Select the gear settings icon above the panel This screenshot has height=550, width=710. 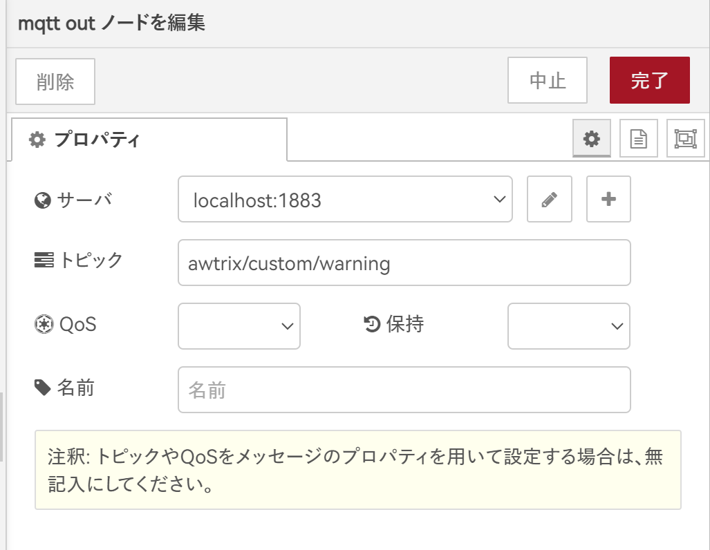[x=592, y=138]
